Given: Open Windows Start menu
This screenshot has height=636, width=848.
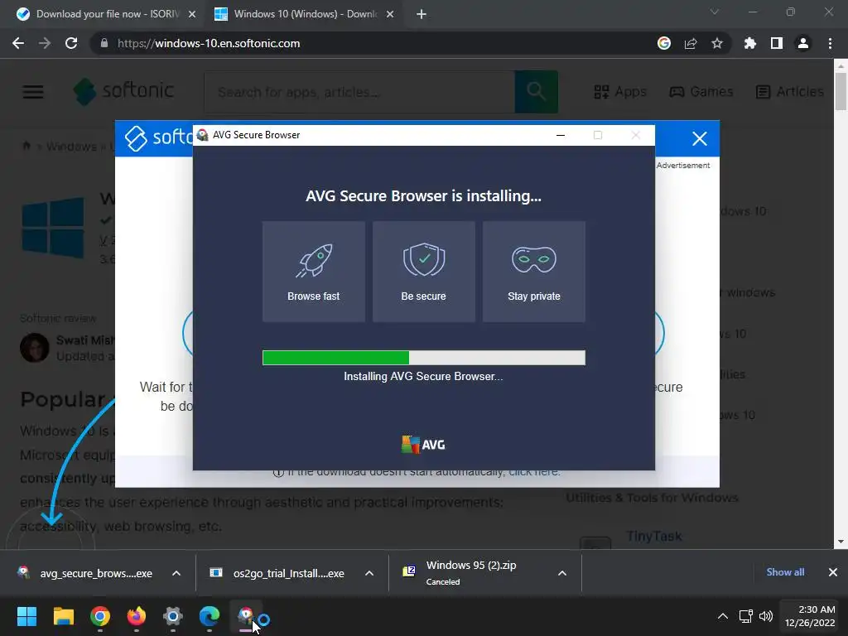Looking at the screenshot, I should pos(26,616).
